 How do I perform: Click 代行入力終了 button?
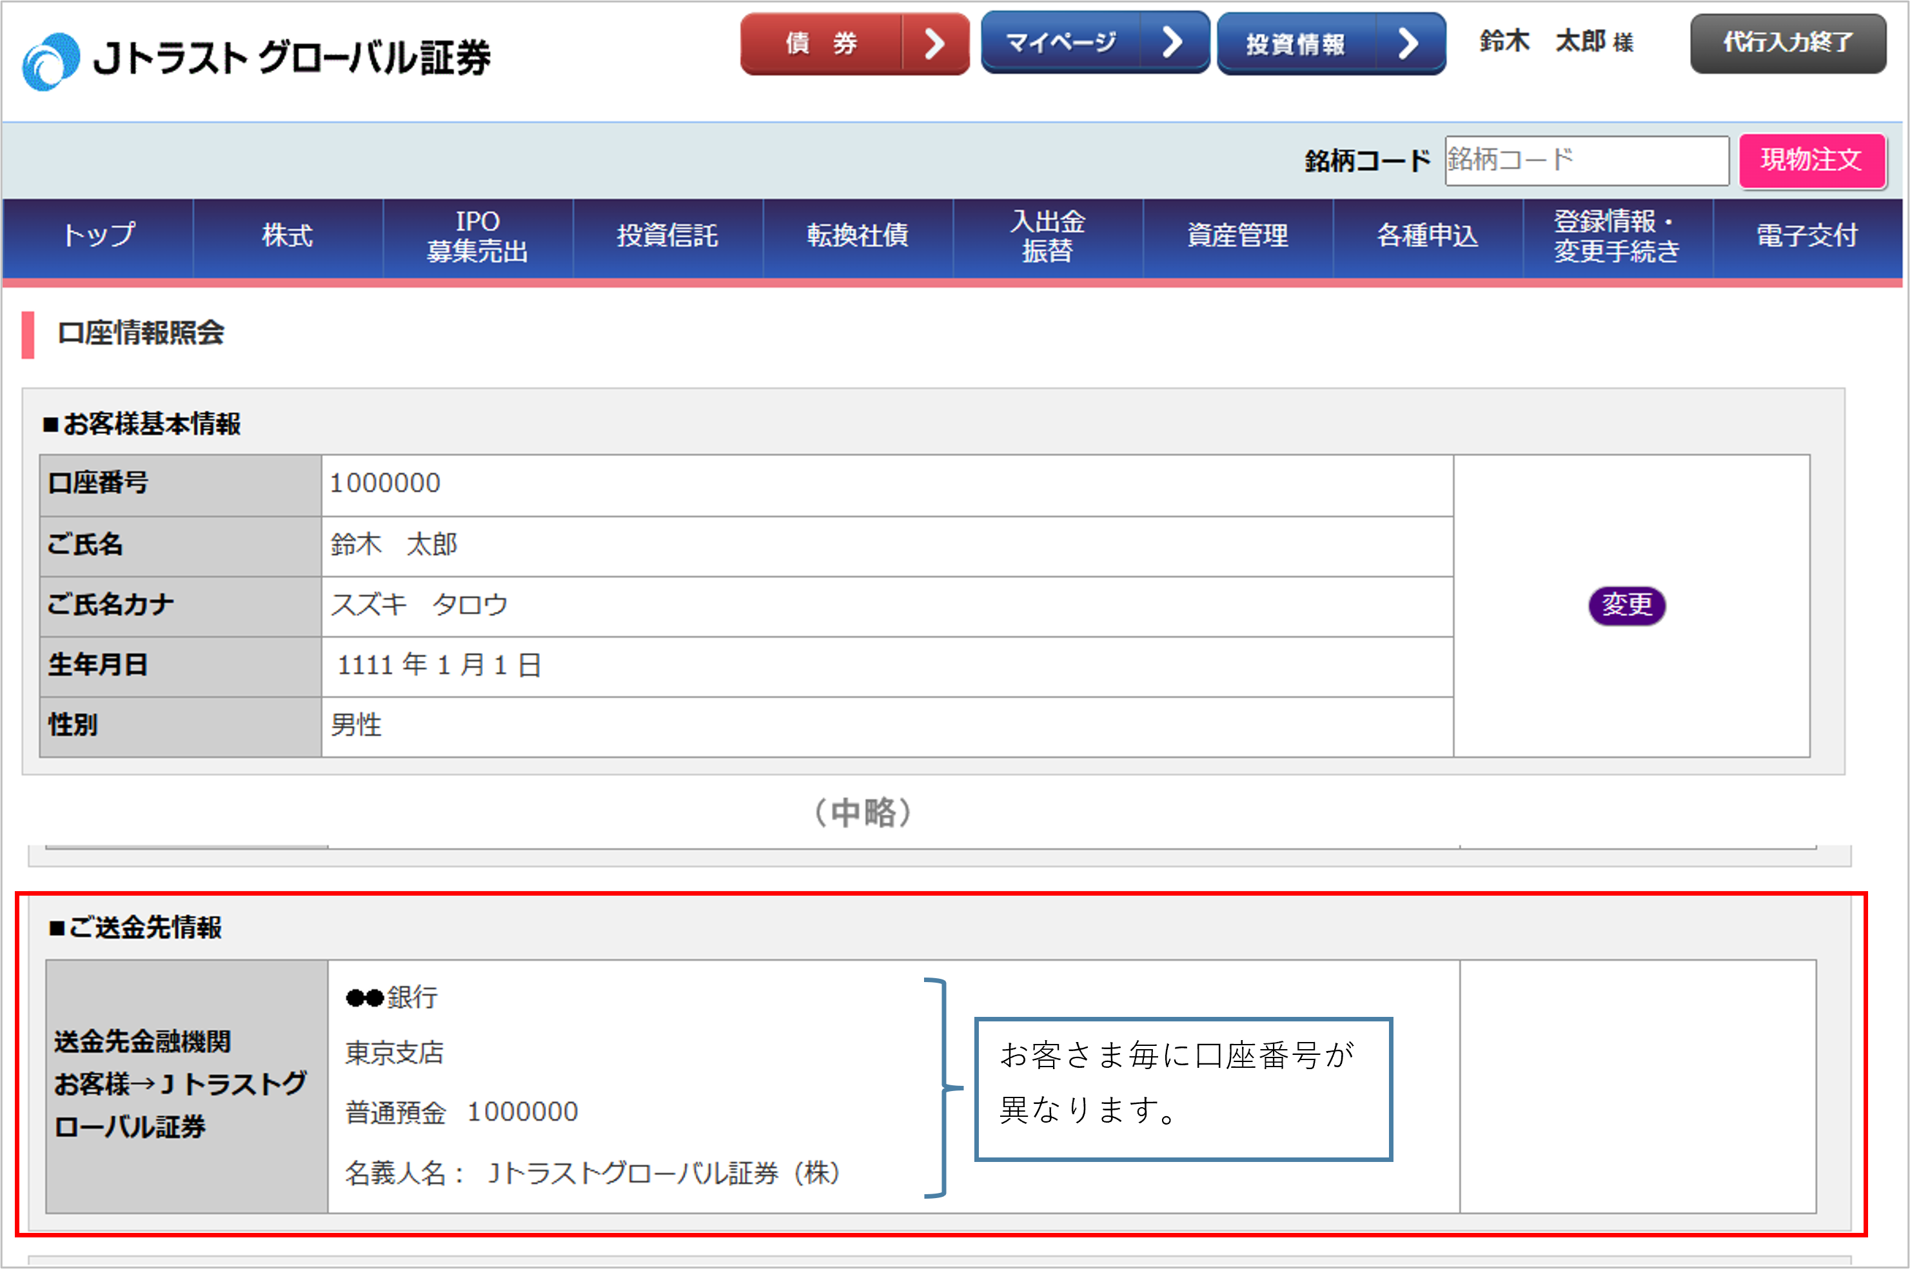[x=1787, y=43]
